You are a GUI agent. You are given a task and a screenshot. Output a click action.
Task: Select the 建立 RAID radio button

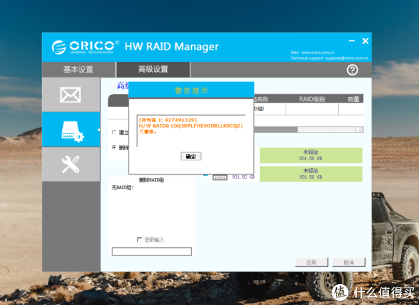pos(115,131)
